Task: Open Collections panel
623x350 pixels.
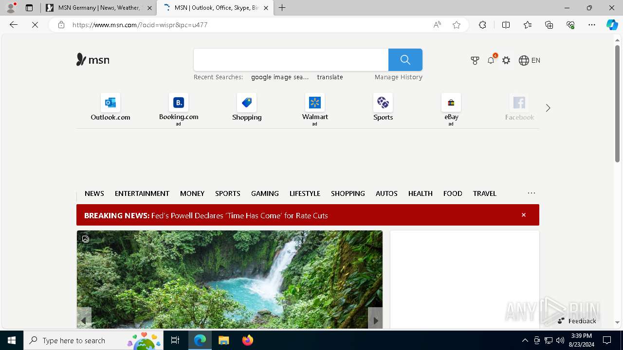Action: click(x=549, y=25)
